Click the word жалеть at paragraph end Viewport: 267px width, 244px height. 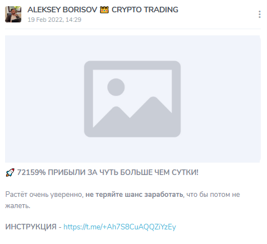pos(17,206)
